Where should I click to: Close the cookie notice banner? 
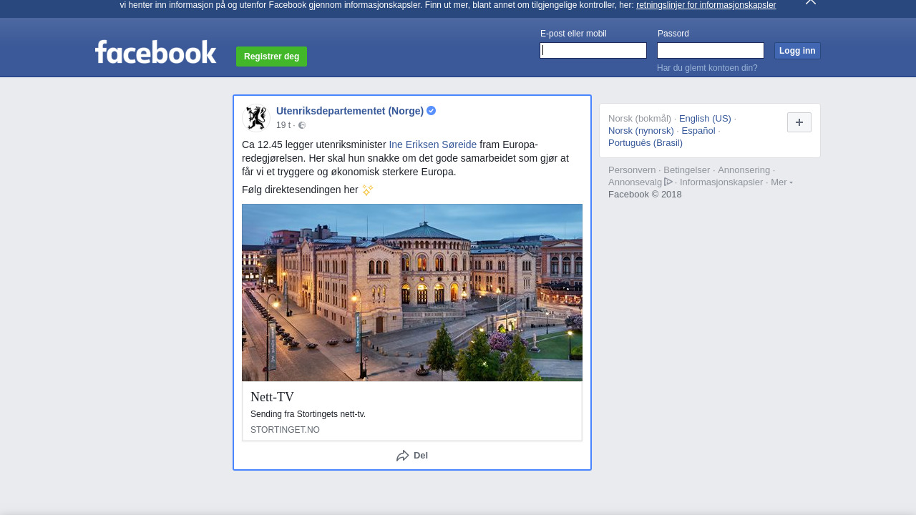pos(811,2)
